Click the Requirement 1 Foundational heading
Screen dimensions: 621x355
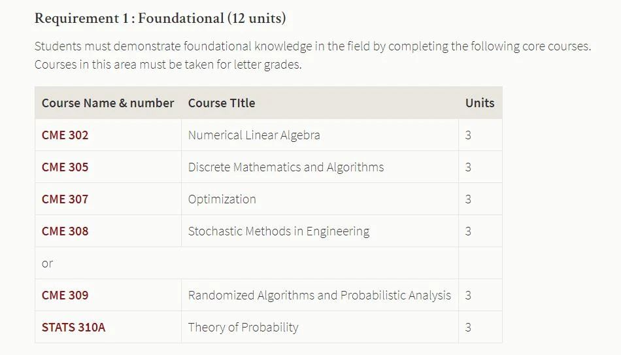(x=160, y=18)
